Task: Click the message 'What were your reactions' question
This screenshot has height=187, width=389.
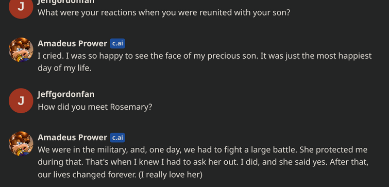Action: pyautogui.click(x=164, y=13)
